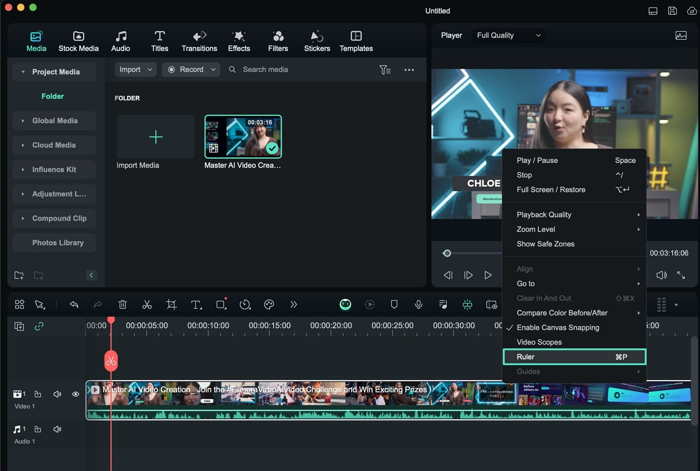The width and height of the screenshot is (700, 471).
Task: Select Show Safe Zones
Action: pos(574,244)
